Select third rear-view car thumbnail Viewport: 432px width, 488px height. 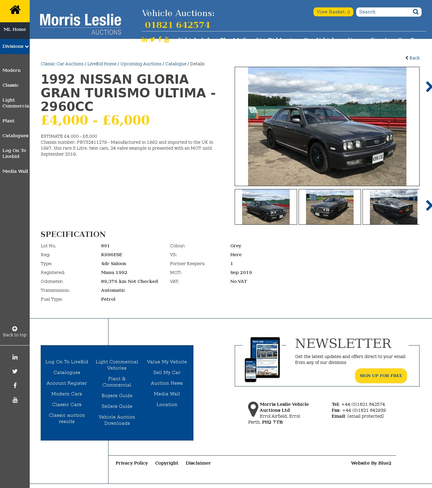click(x=391, y=207)
